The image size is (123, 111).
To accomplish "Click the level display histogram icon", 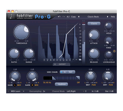I will pos(80,59).
